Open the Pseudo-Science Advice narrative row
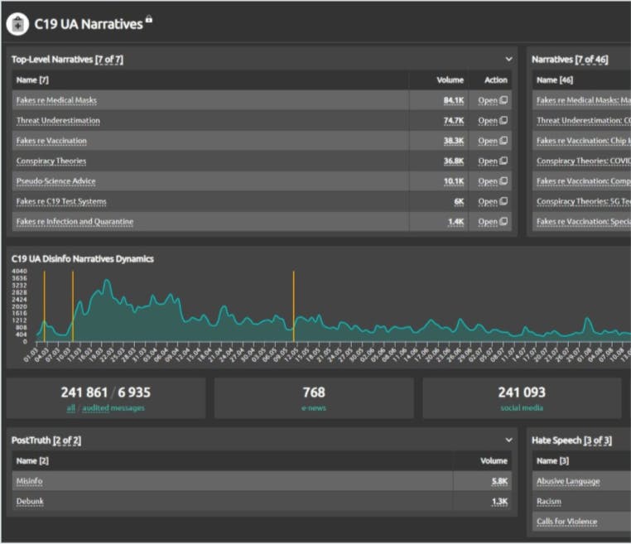631x544 pixels. [493, 181]
